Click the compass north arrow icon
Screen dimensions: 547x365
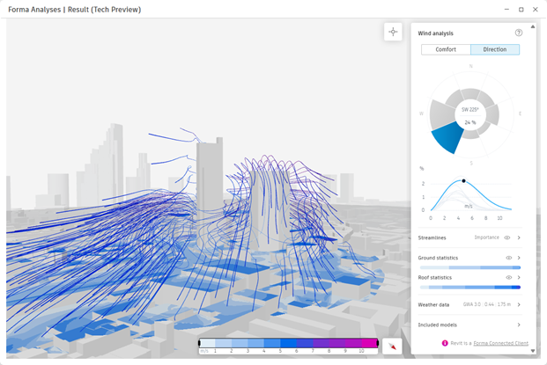pos(393,346)
